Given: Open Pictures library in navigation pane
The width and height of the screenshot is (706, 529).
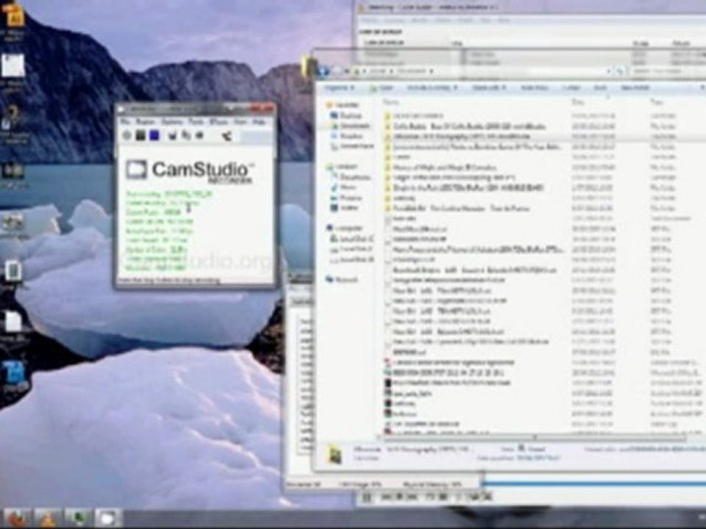Looking at the screenshot, I should point(346,198).
